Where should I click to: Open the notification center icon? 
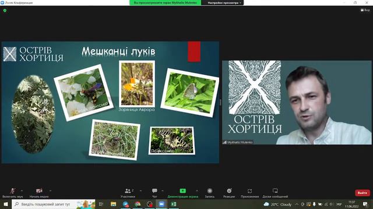coord(365,204)
